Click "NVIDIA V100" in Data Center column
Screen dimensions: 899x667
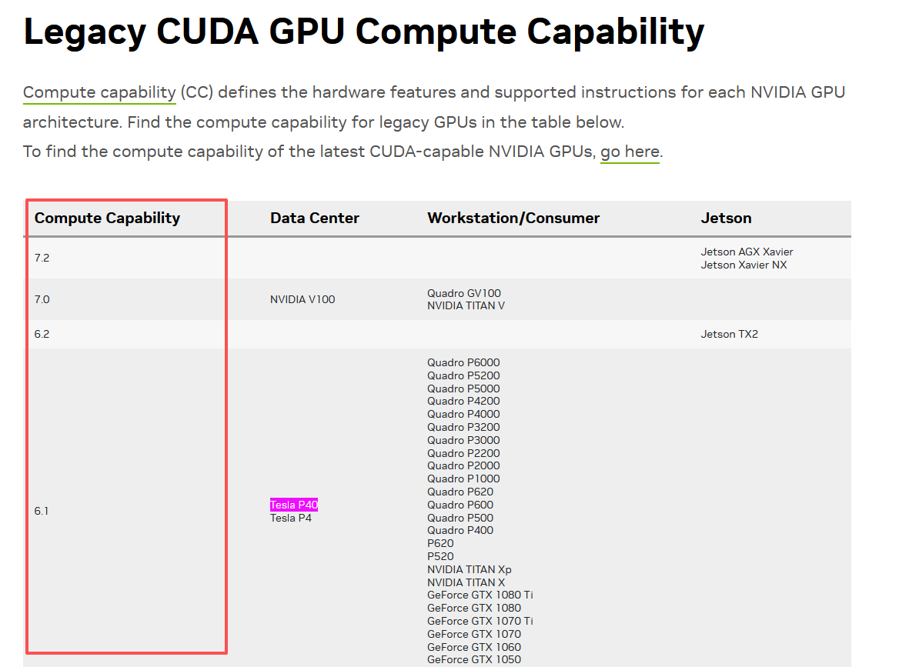pyautogui.click(x=302, y=299)
